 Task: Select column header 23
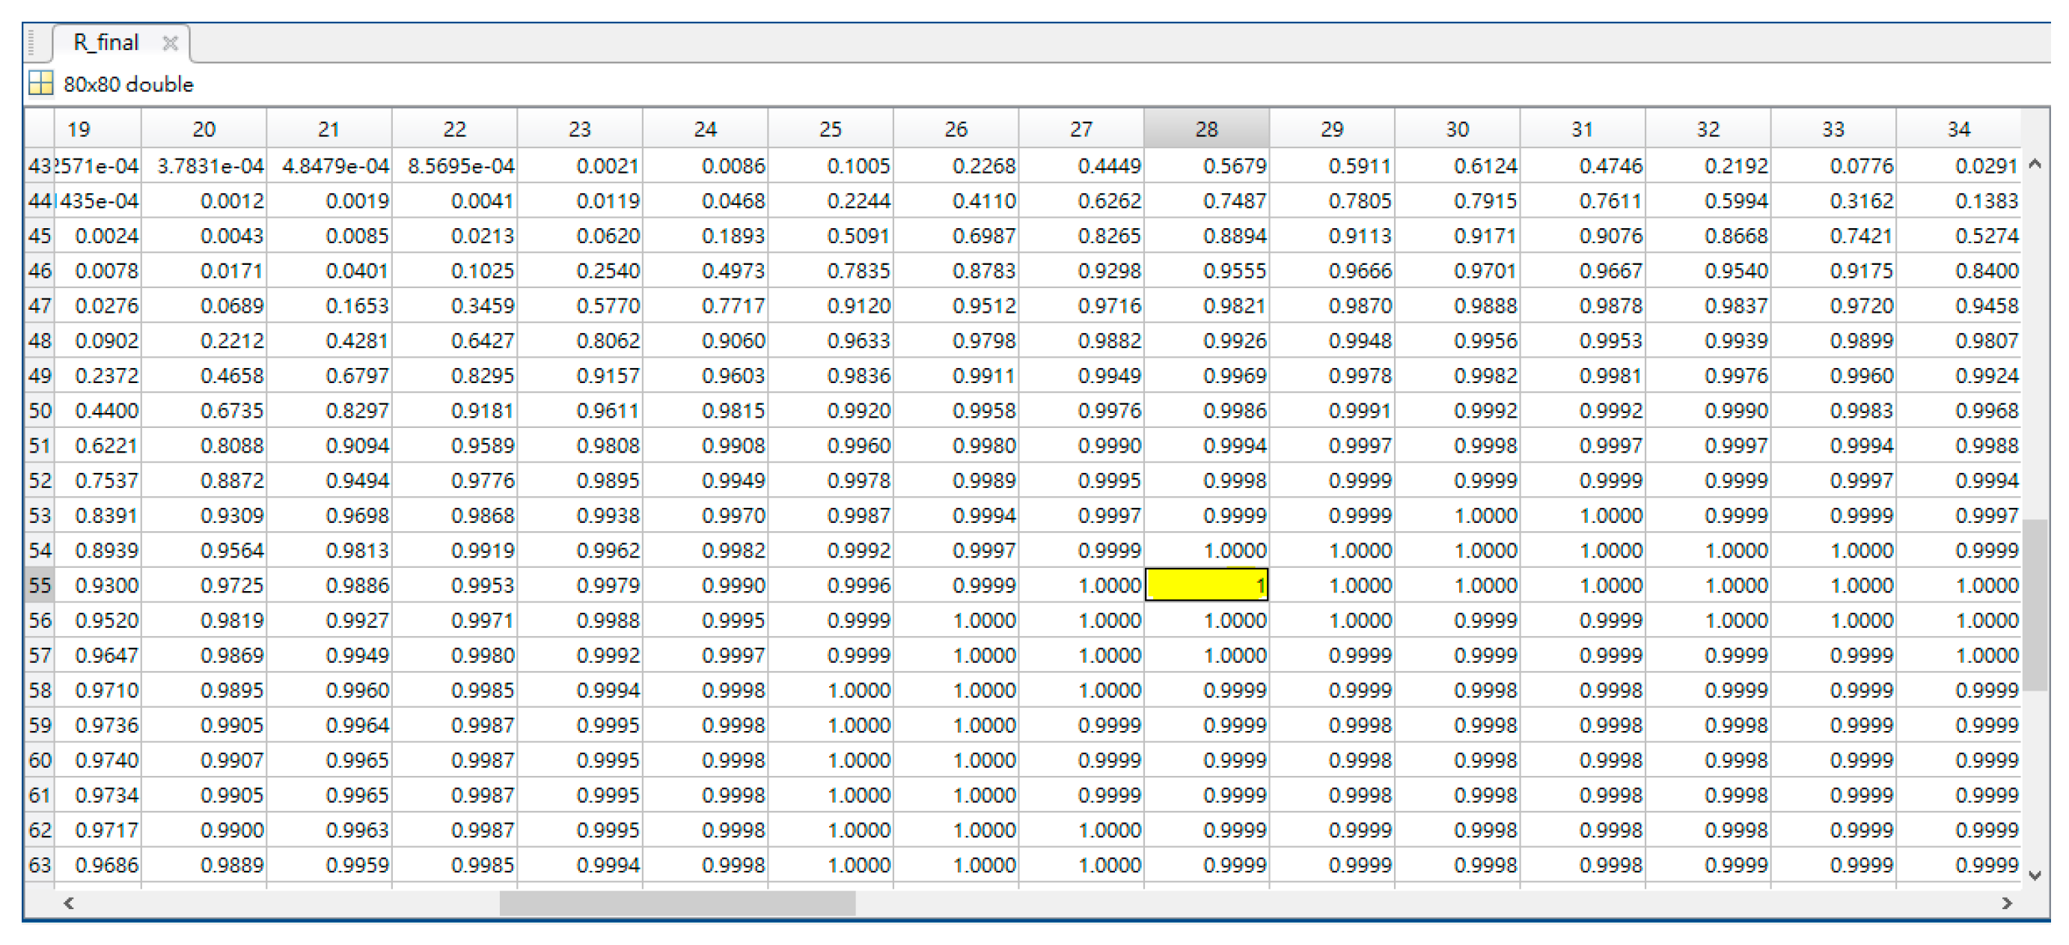[579, 129]
